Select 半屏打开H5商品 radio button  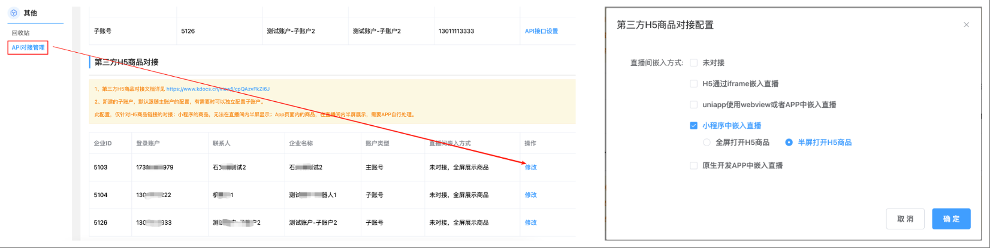click(789, 143)
